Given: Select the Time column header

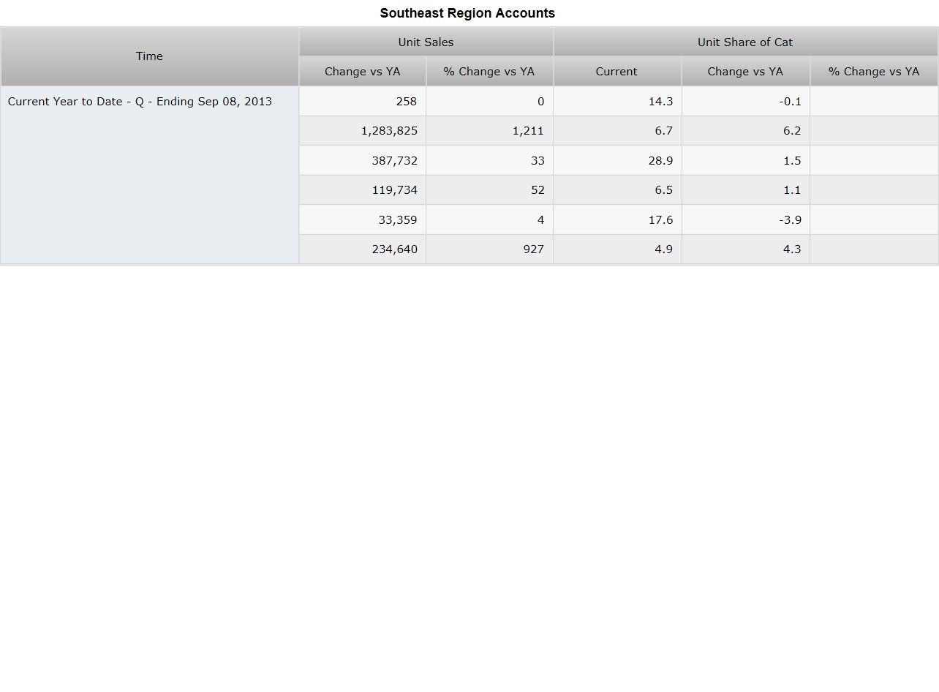Looking at the screenshot, I should pyautogui.click(x=150, y=56).
